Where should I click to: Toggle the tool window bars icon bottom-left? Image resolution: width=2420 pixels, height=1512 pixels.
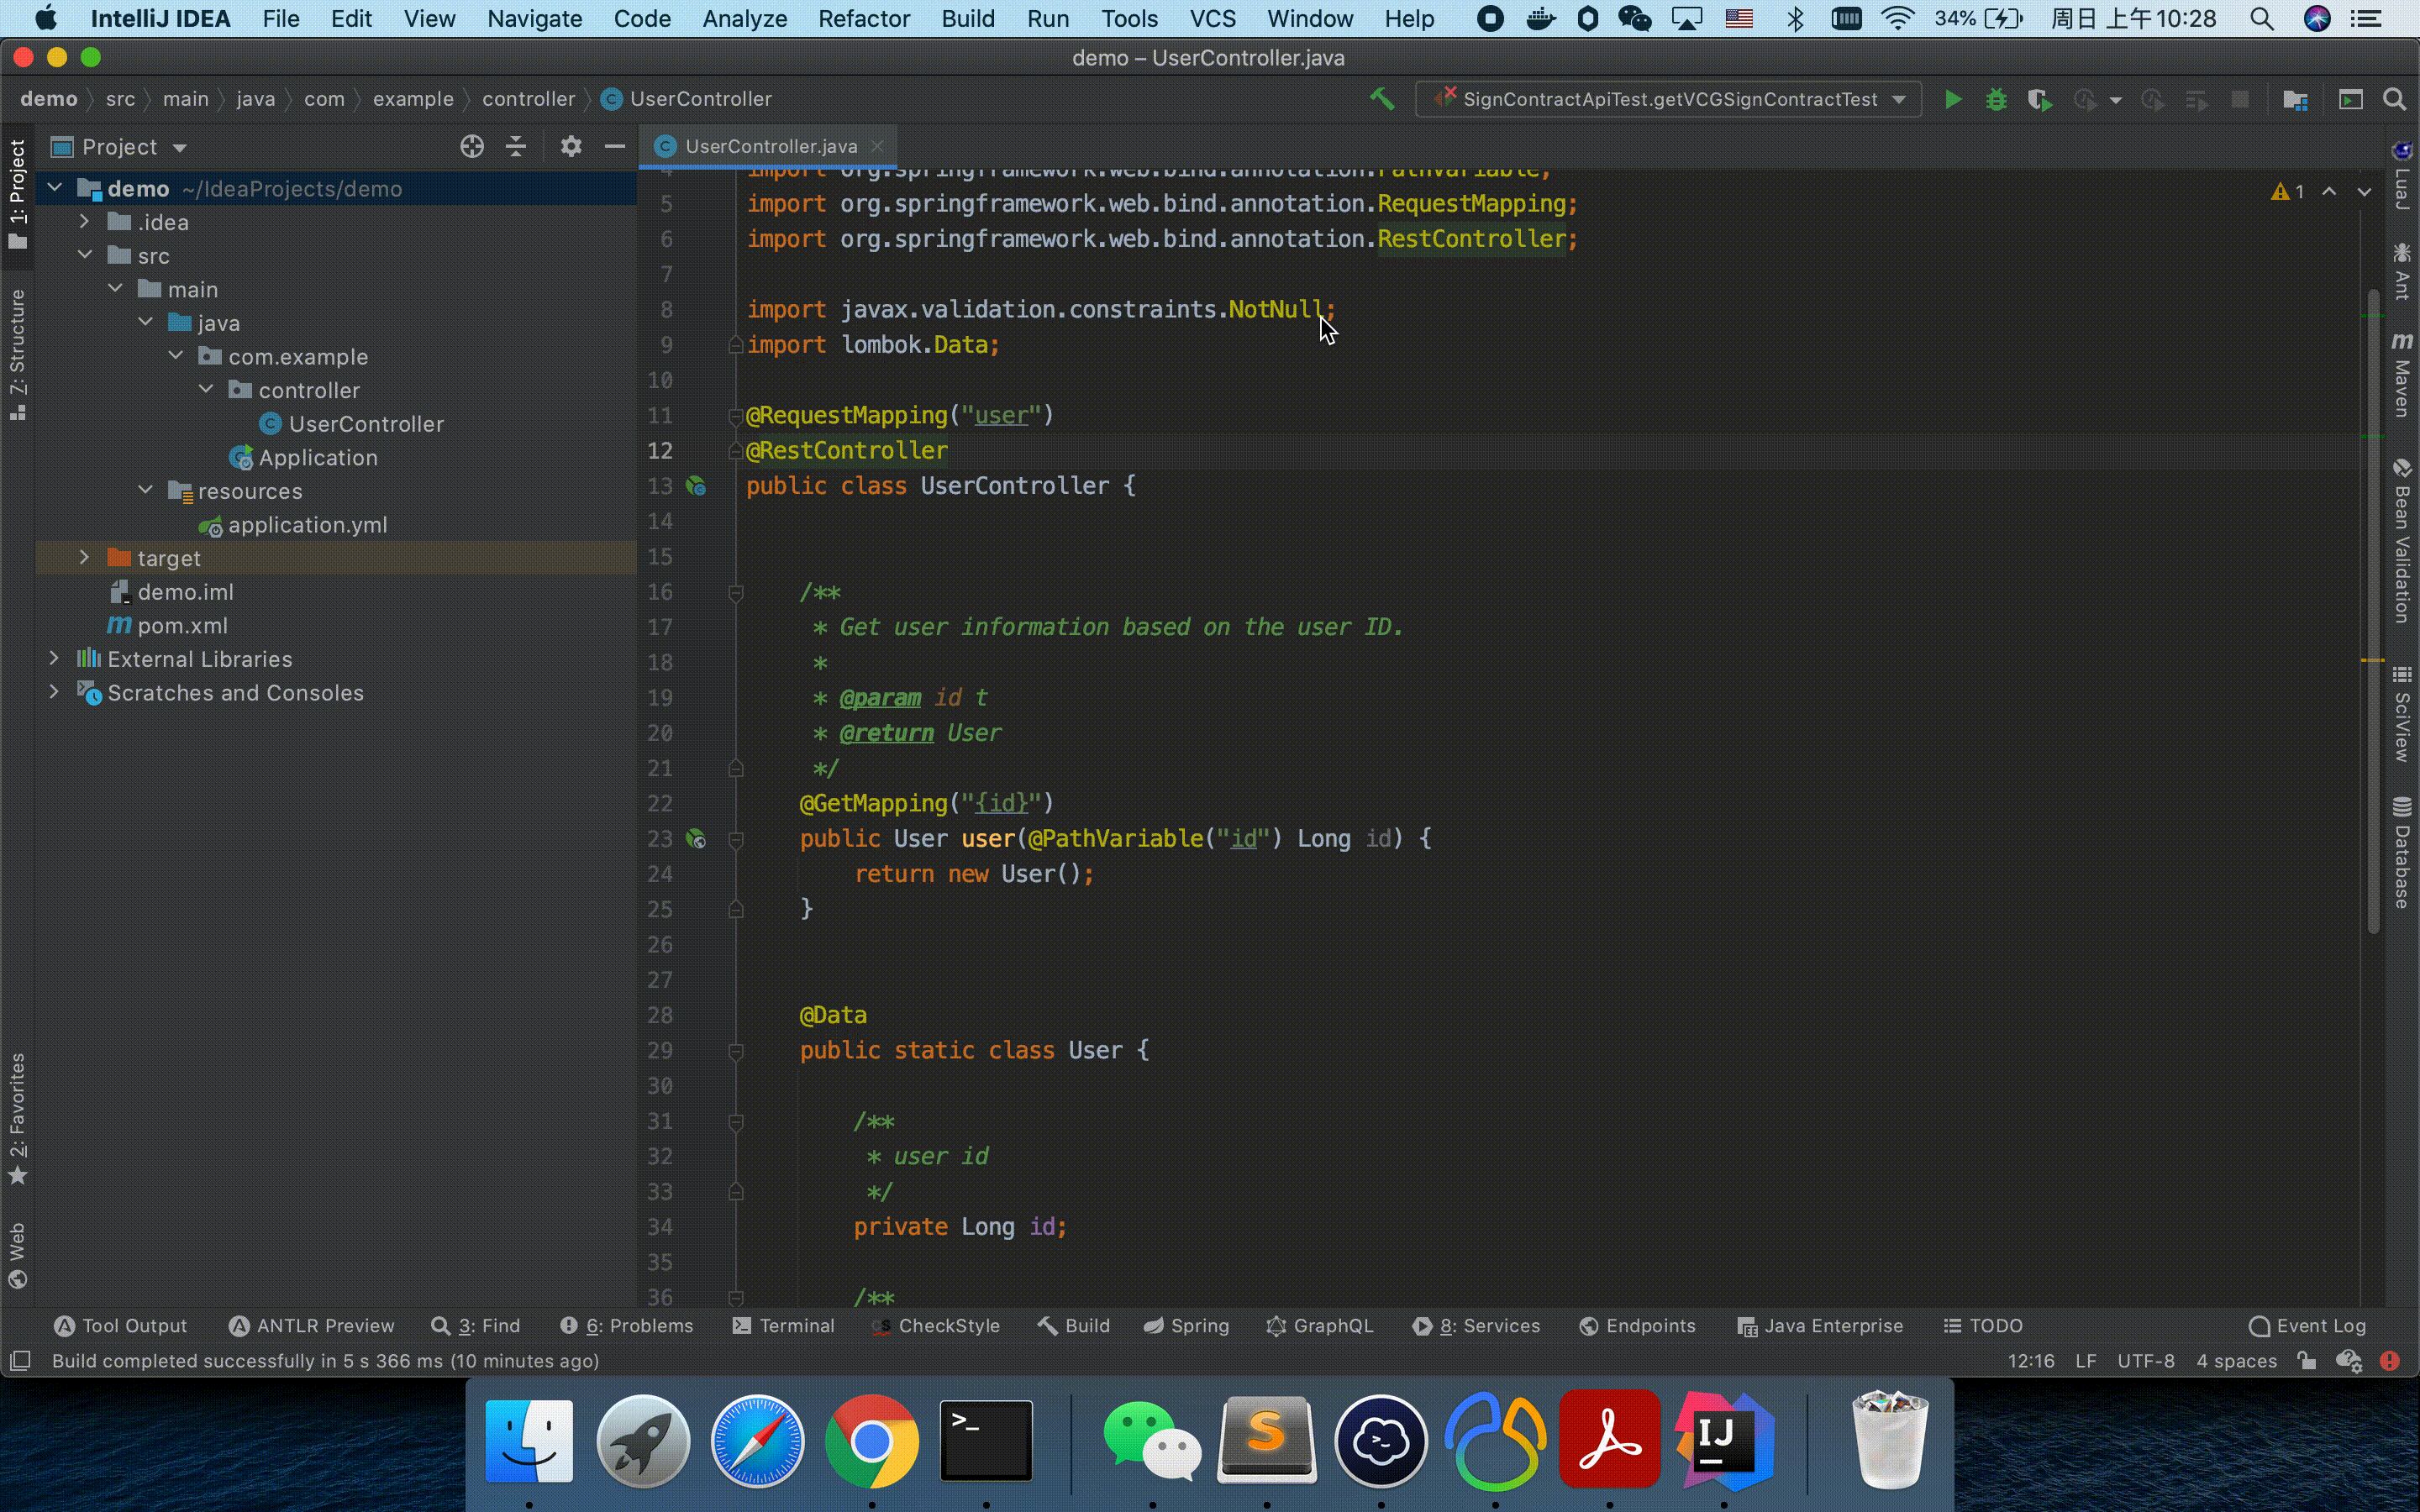pyautogui.click(x=20, y=1360)
